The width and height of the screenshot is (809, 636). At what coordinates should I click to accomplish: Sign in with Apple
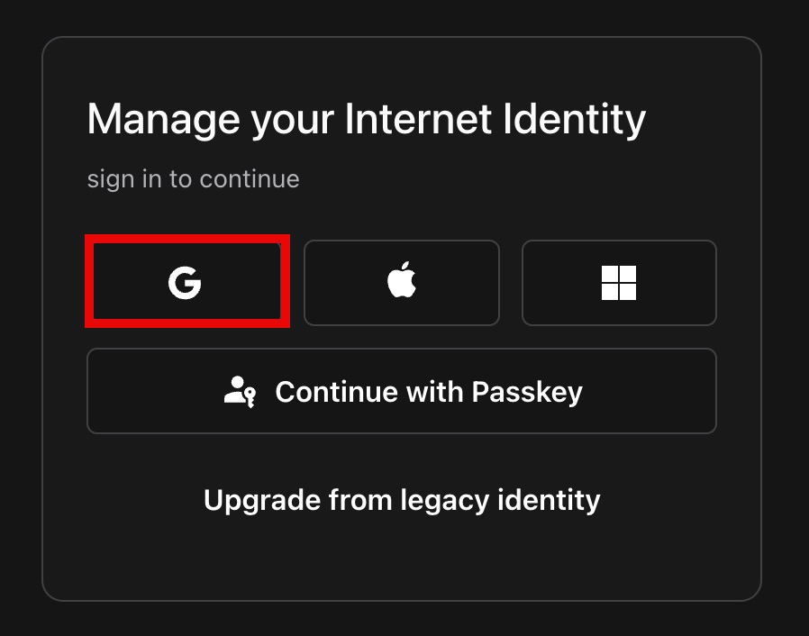(402, 283)
